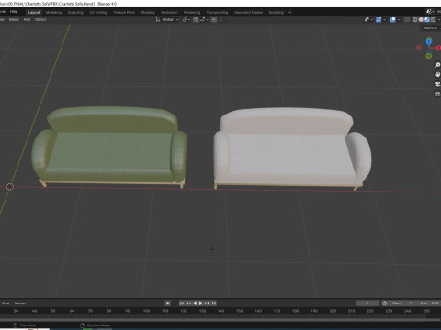441x330 pixels.
Task: Click frame 120 on timeline ruler
Action: (x=184, y=311)
